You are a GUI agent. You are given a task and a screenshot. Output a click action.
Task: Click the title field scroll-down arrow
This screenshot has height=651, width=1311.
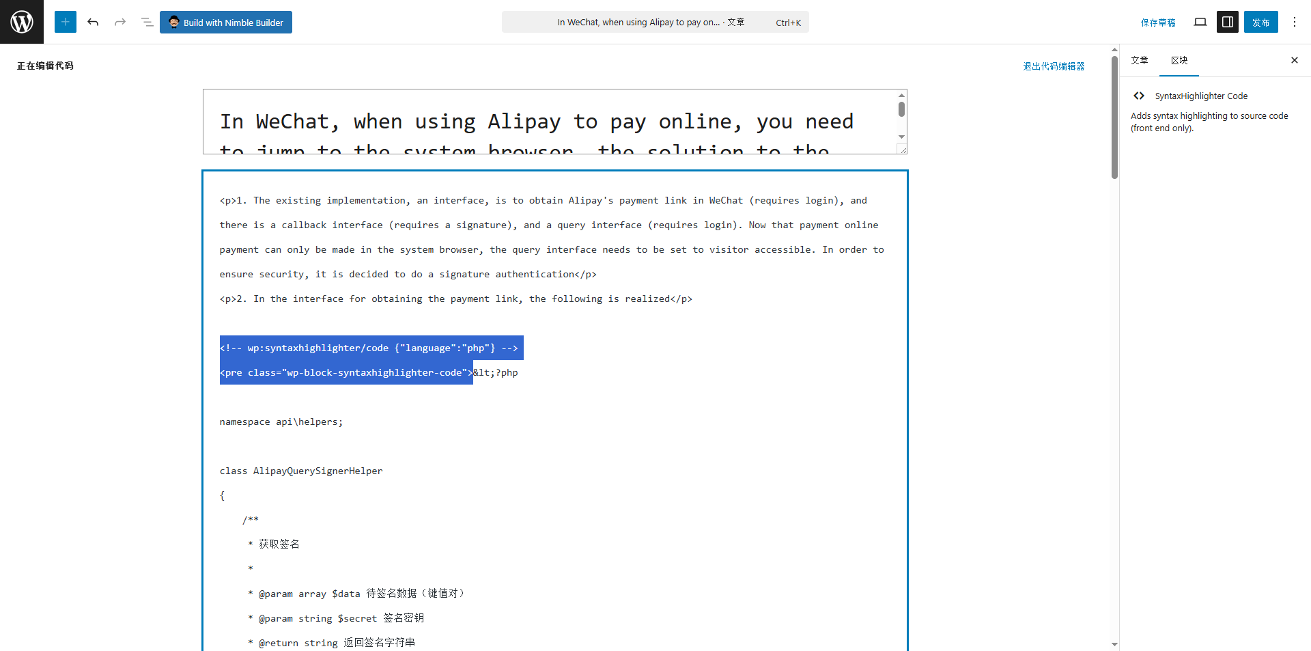tap(901, 137)
